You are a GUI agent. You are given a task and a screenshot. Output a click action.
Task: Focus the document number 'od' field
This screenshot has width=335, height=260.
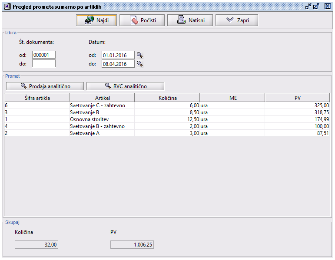44,55
